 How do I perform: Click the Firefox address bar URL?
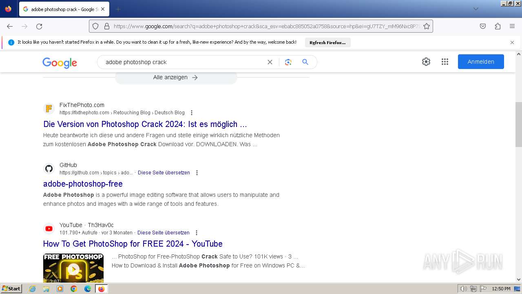266,26
